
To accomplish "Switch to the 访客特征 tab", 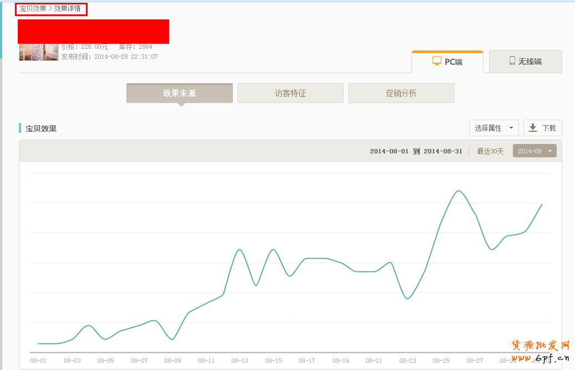I will tap(290, 93).
